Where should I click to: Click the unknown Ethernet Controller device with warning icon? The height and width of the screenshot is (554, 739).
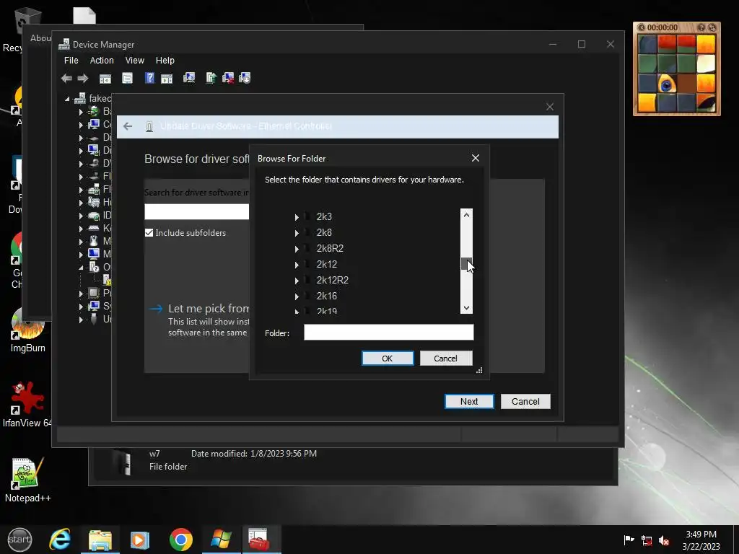click(108, 280)
